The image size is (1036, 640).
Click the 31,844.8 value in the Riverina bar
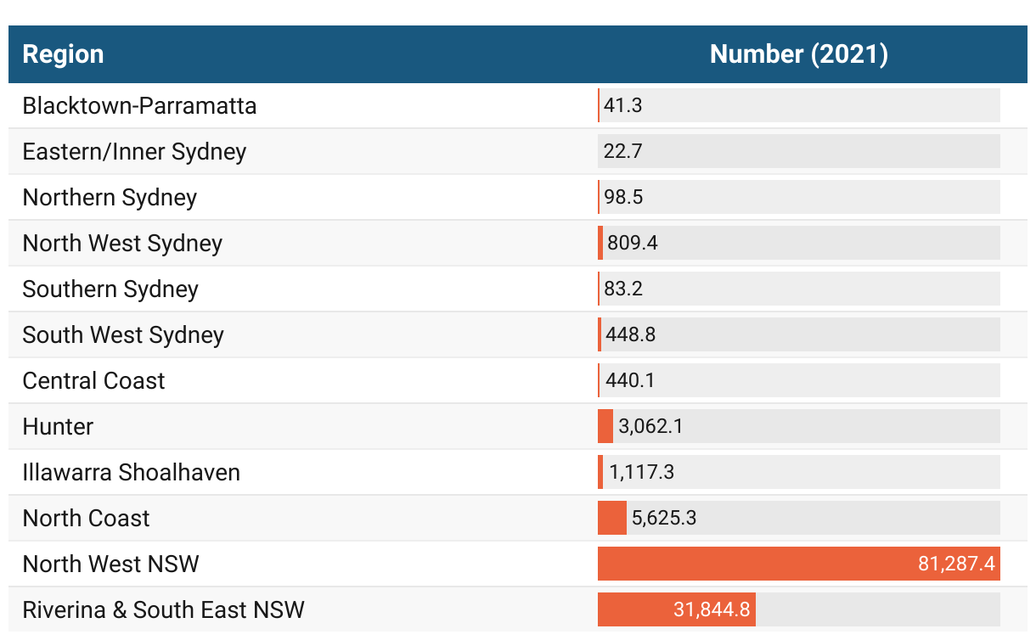(712, 610)
